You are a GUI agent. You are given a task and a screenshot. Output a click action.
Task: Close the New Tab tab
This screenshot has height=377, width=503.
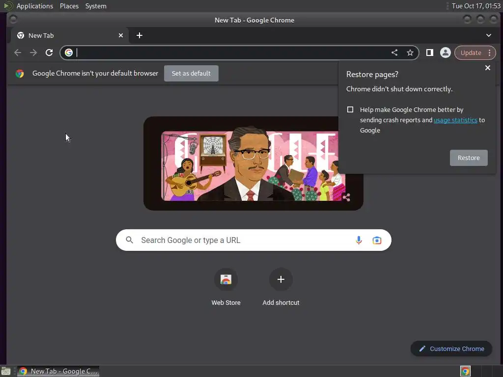coord(121,35)
